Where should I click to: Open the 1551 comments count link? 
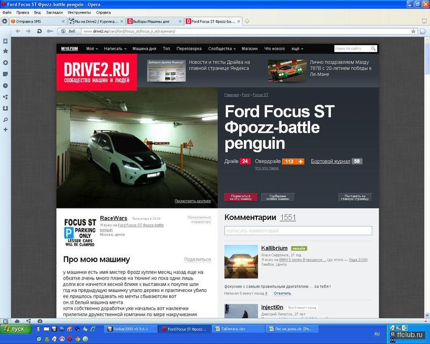tap(288, 218)
